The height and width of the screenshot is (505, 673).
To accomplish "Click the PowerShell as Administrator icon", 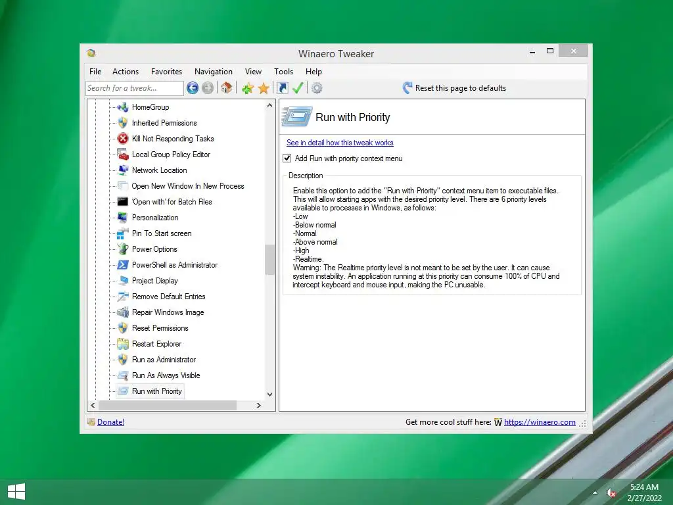I will click(123, 265).
